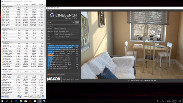
Task: Select ranking entry 1 Xeon Platinum 8168
Action: (x=63, y=46)
